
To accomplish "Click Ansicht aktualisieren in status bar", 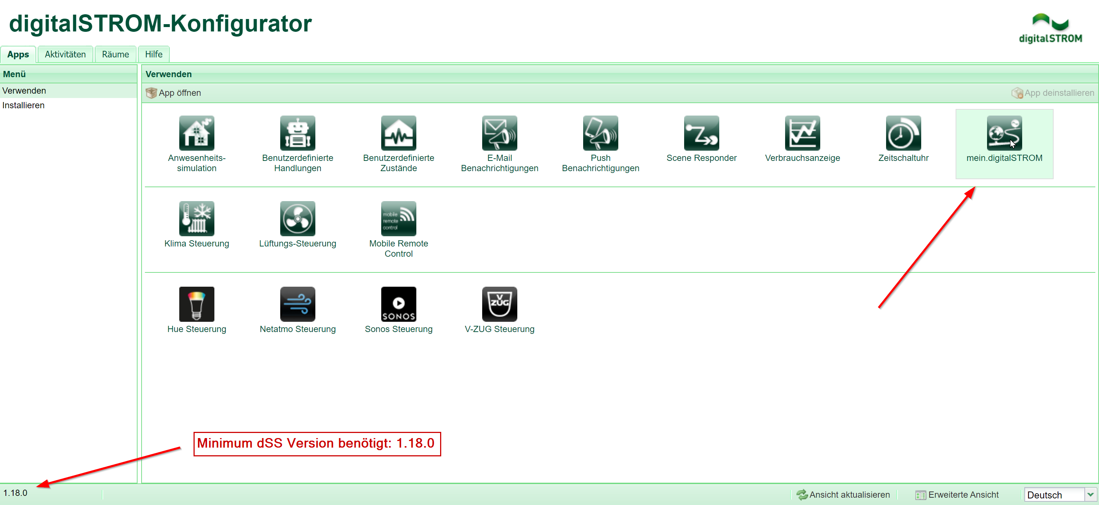I will pyautogui.click(x=843, y=495).
